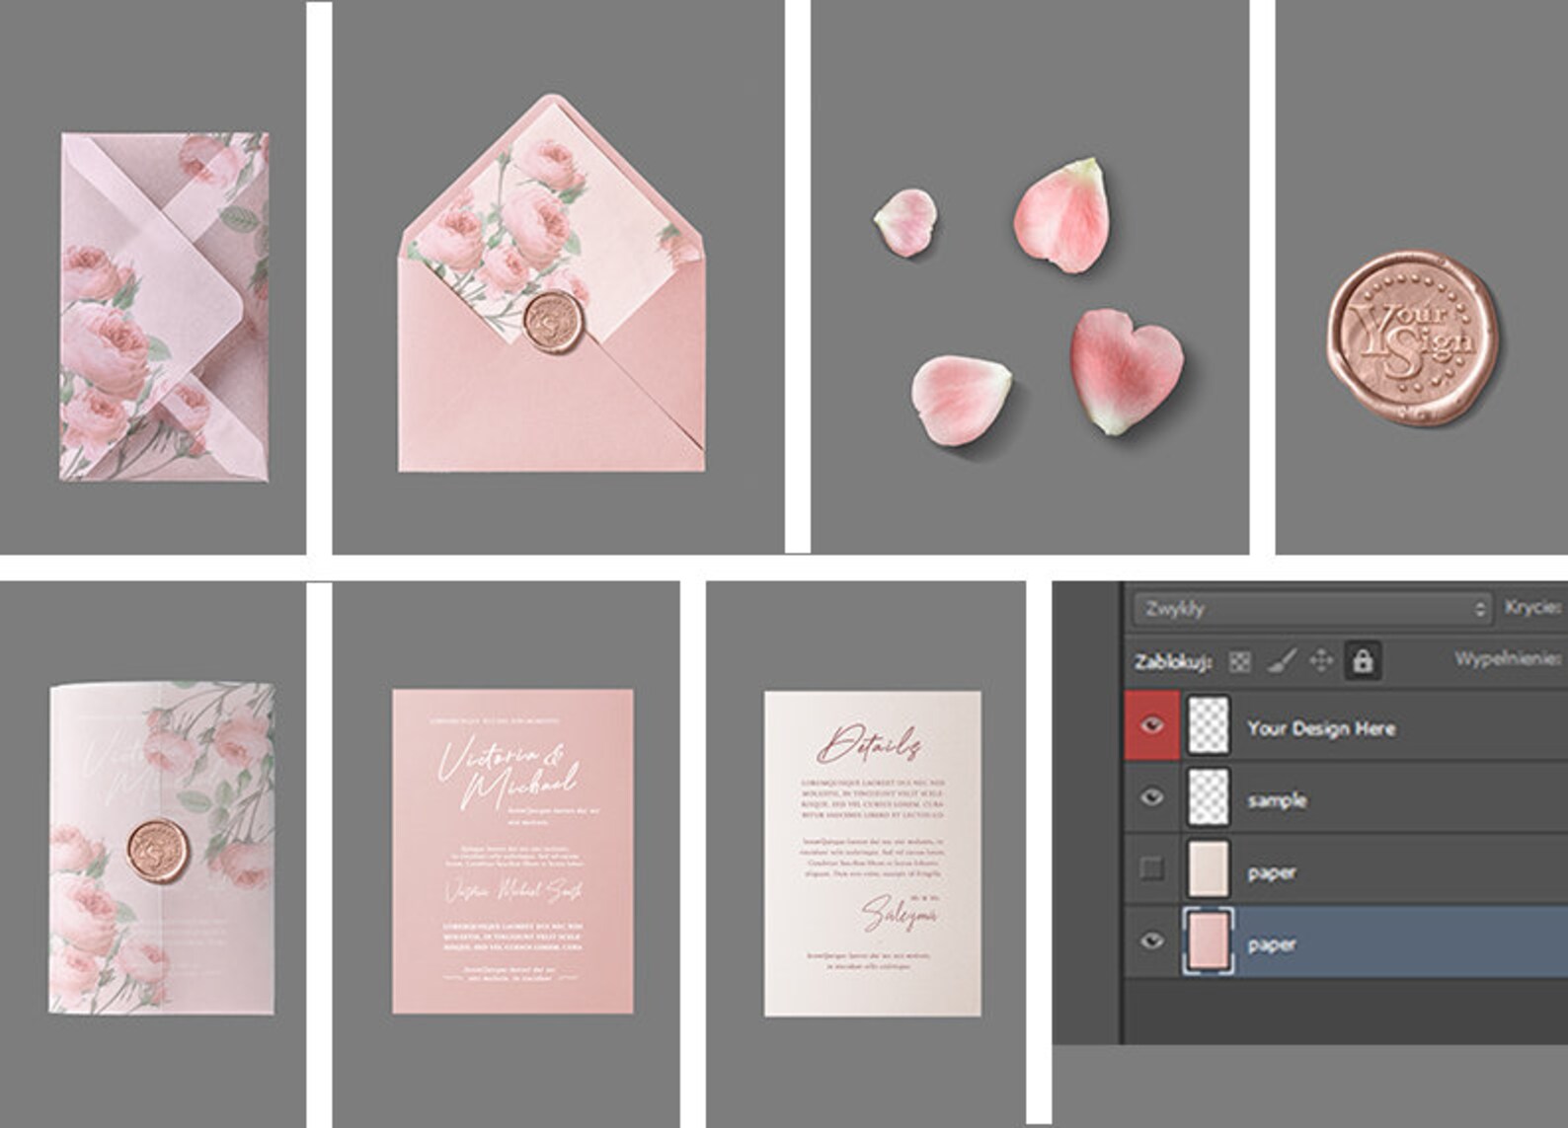The height and width of the screenshot is (1128, 1568).
Task: Click the vellum-wrapped invitation with wax seal
Action: coord(162,849)
